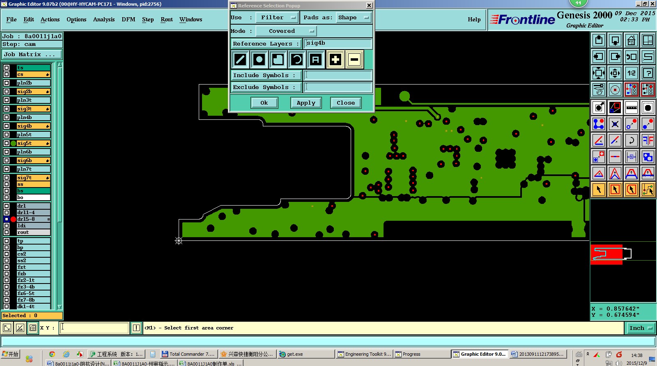Open the Mode Covered dropdown
This screenshot has width=657, height=366.
[x=286, y=31]
